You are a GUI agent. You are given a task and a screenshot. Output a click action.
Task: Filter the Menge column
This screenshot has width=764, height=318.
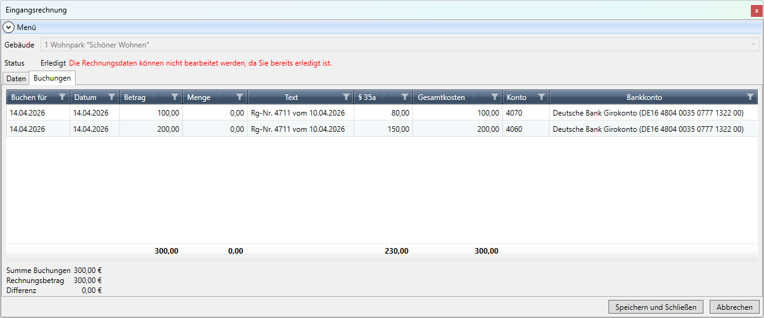[x=240, y=97]
